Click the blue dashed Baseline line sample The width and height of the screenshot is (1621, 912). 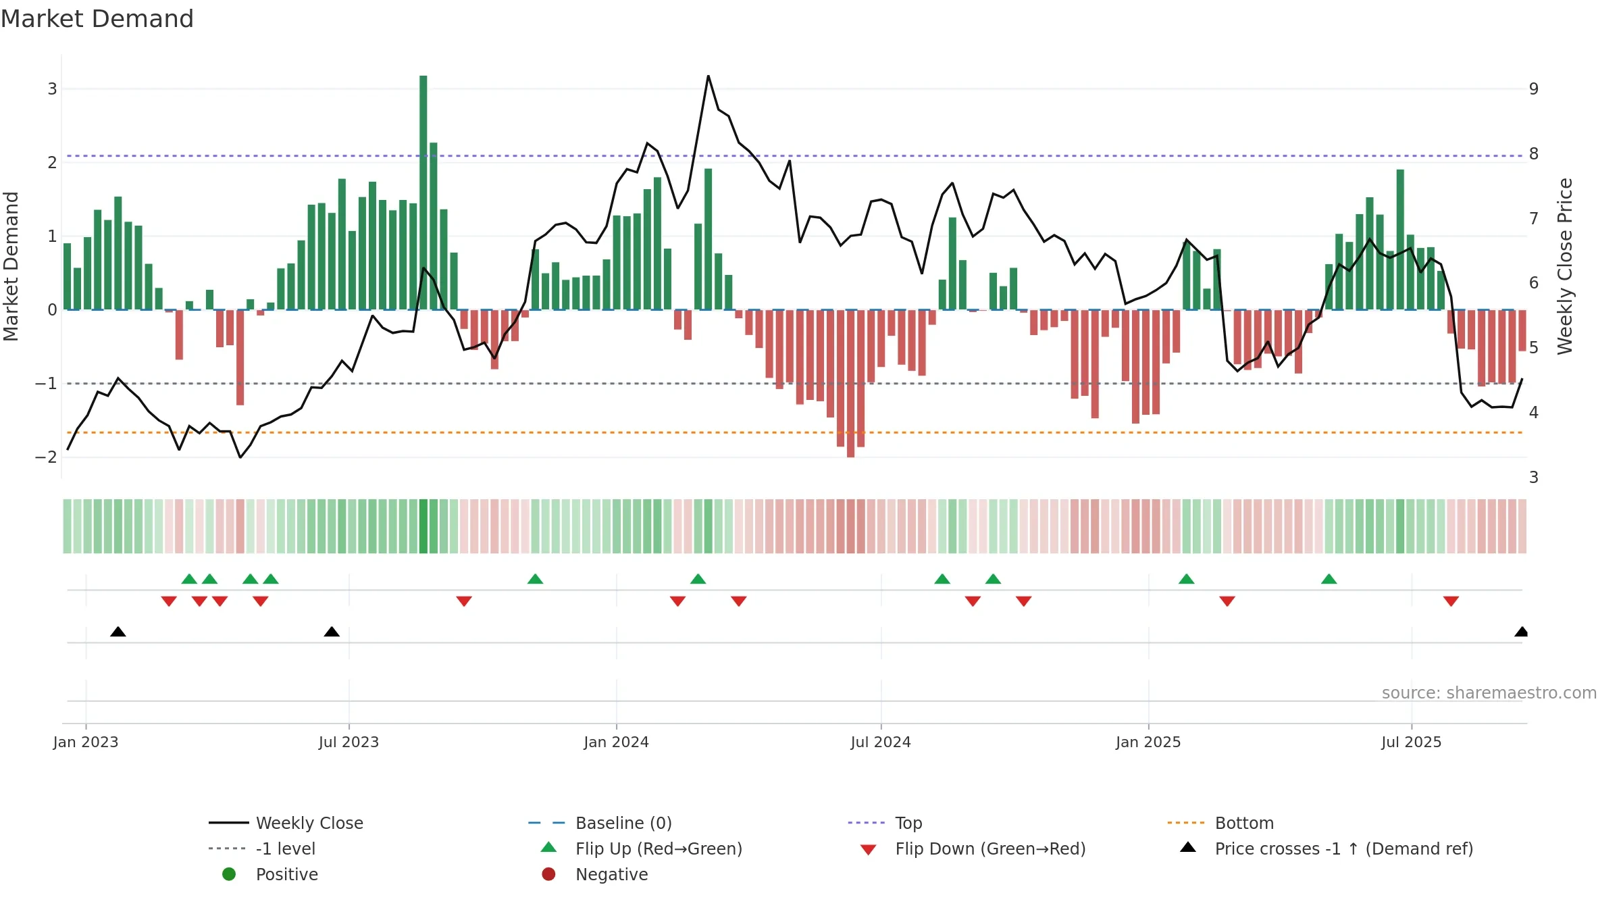click(546, 823)
